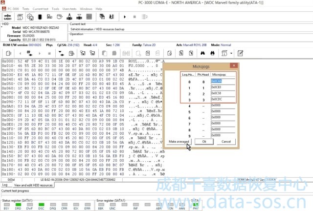Click microjog field for head 0 (0x0C4A)

click(223, 81)
